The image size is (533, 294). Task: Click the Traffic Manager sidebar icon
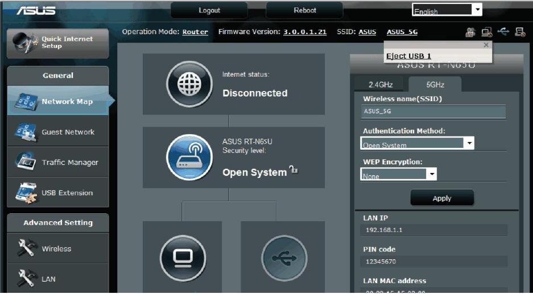(25, 162)
